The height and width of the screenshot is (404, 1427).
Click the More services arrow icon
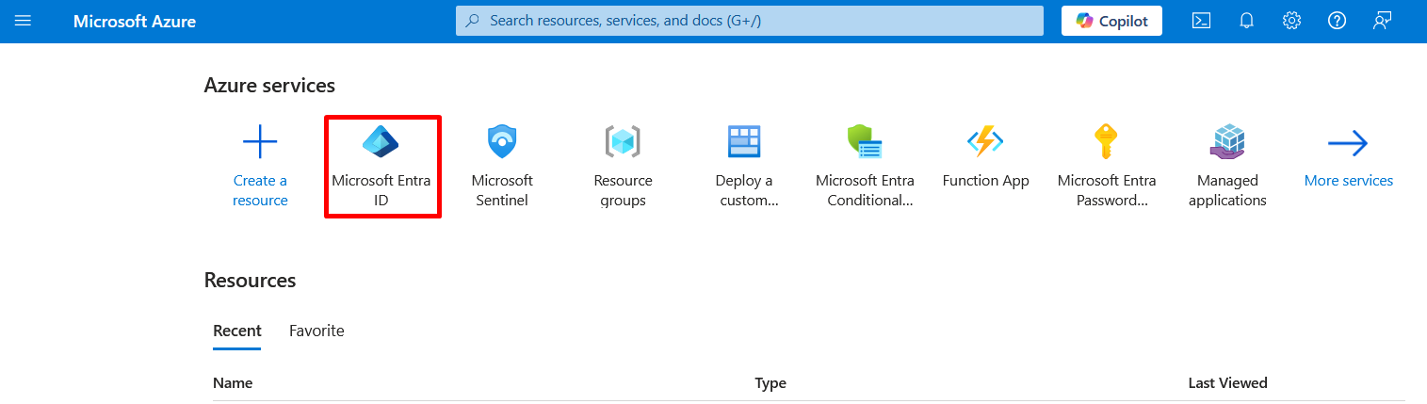pos(1348,143)
